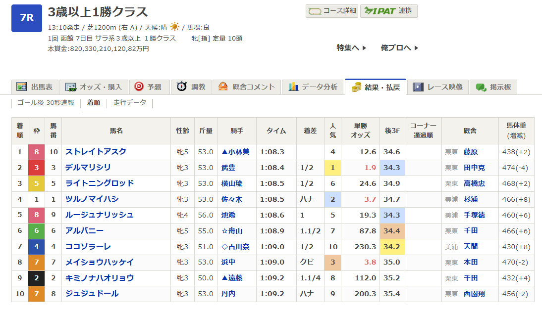Select ゴール後 30秒速報 sub-tab
This screenshot has width=542, height=312.
[x=46, y=102]
